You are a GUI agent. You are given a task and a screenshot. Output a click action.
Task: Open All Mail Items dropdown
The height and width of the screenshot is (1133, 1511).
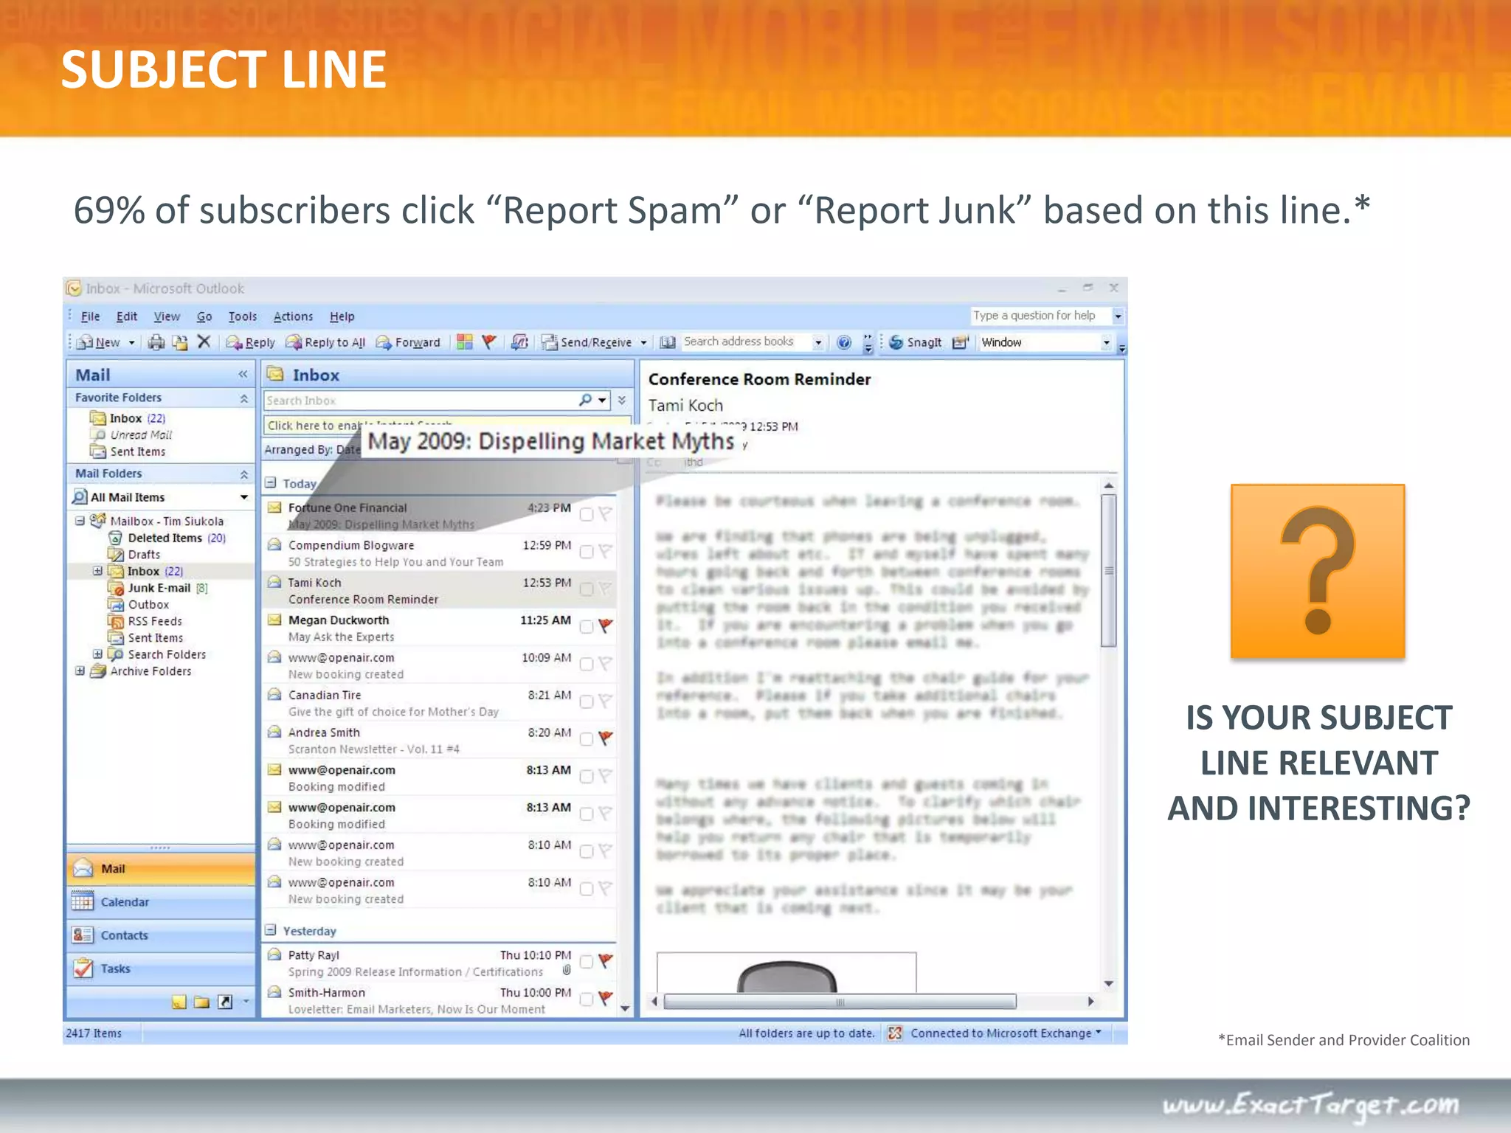244,497
